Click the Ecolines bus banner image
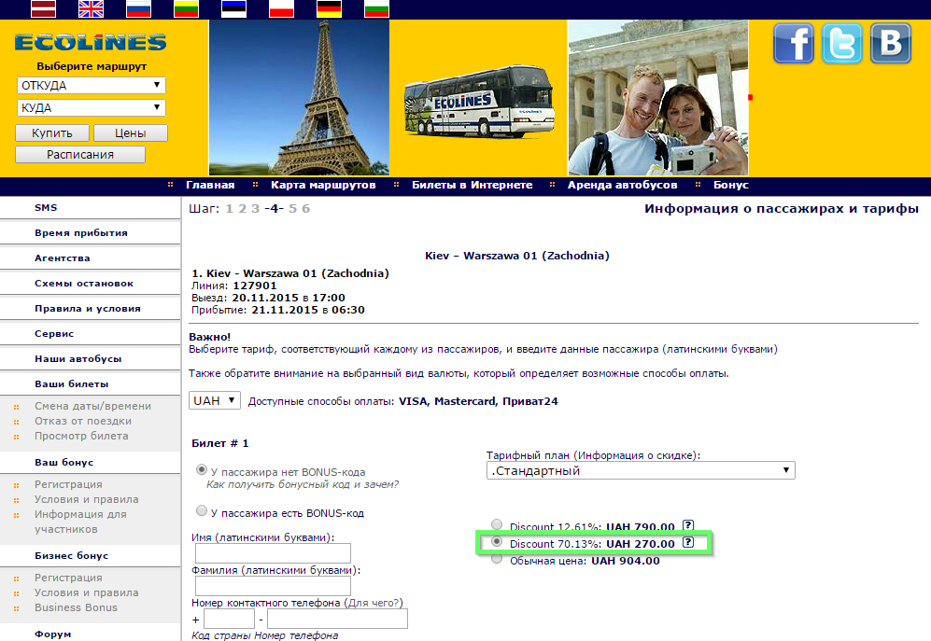 tap(478, 102)
